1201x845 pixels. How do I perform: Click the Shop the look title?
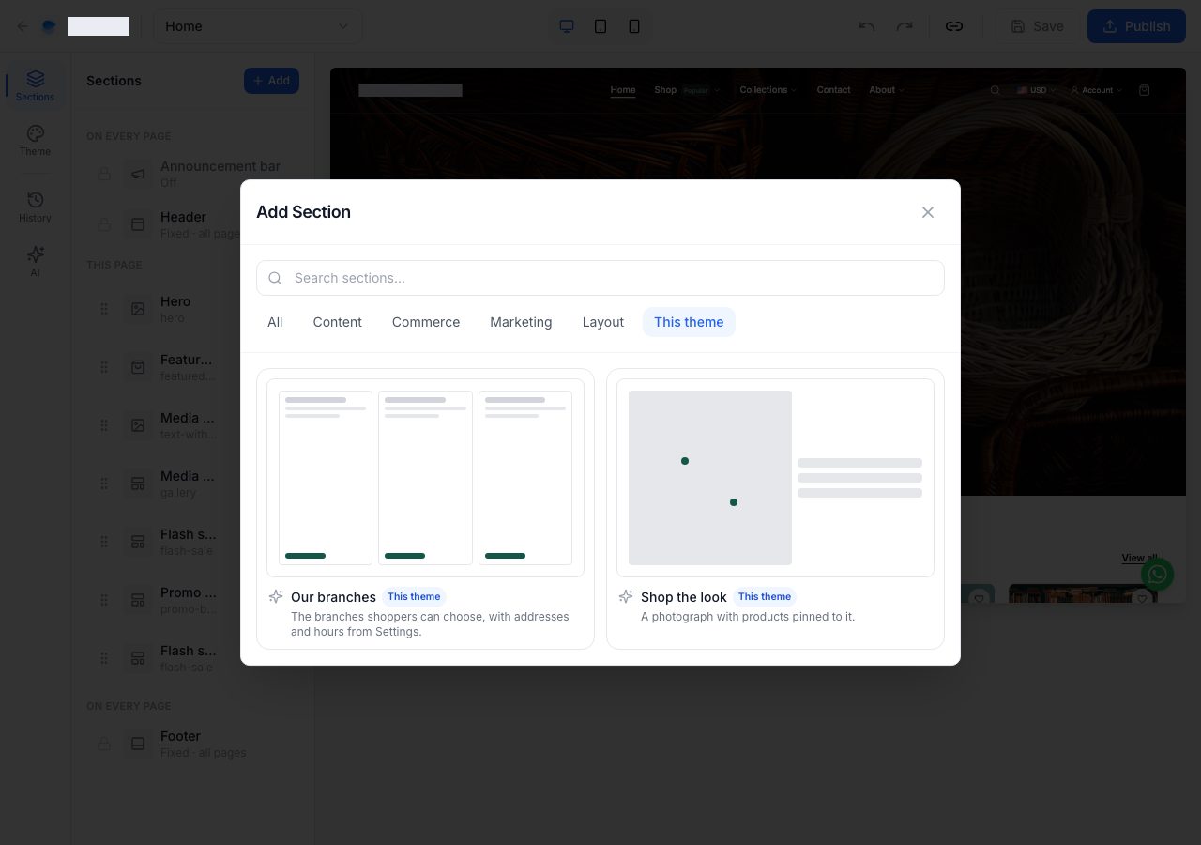[683, 597]
